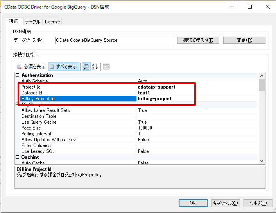The image size is (276, 213).
Task: Open help with ヘルプ(H) button
Action: (x=258, y=203)
